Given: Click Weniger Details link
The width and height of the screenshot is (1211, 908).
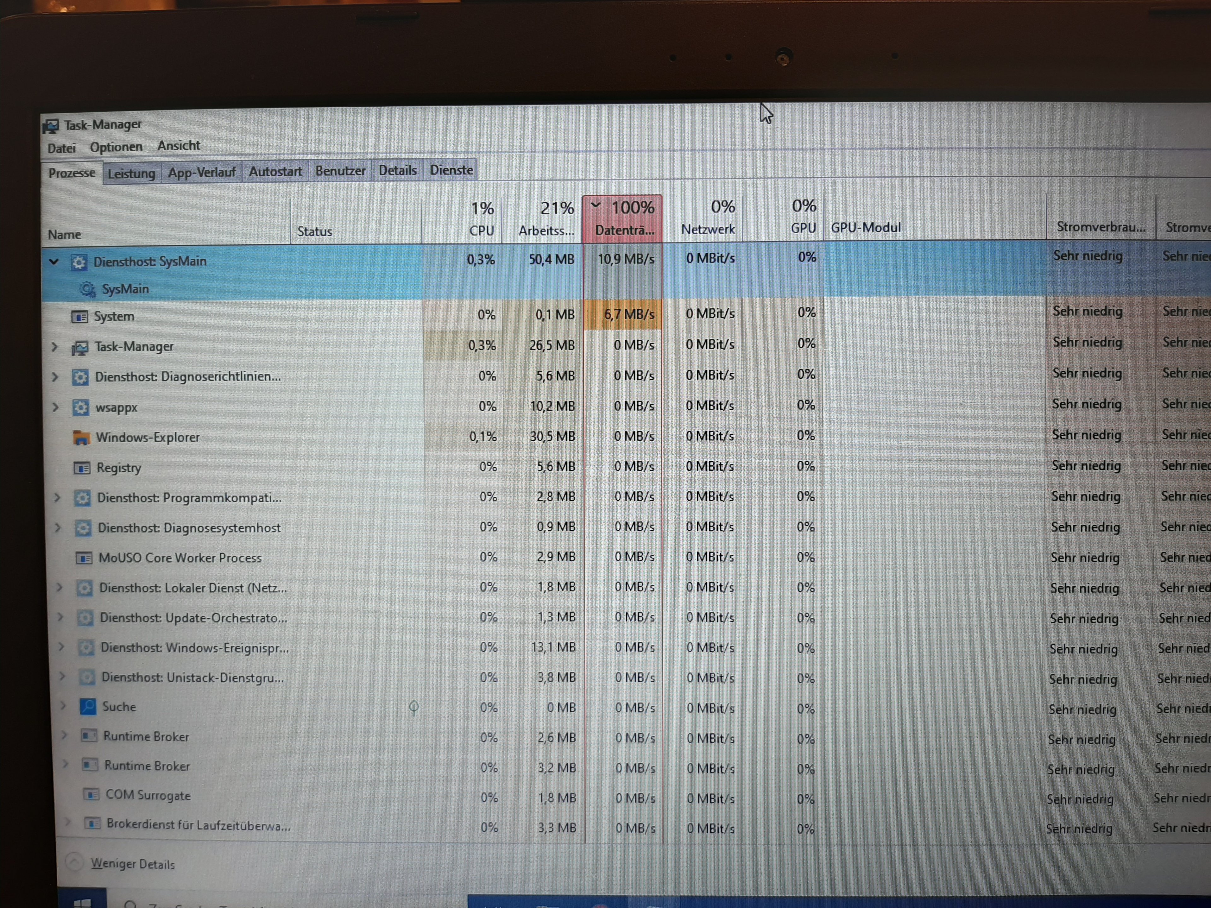Looking at the screenshot, I should (132, 864).
